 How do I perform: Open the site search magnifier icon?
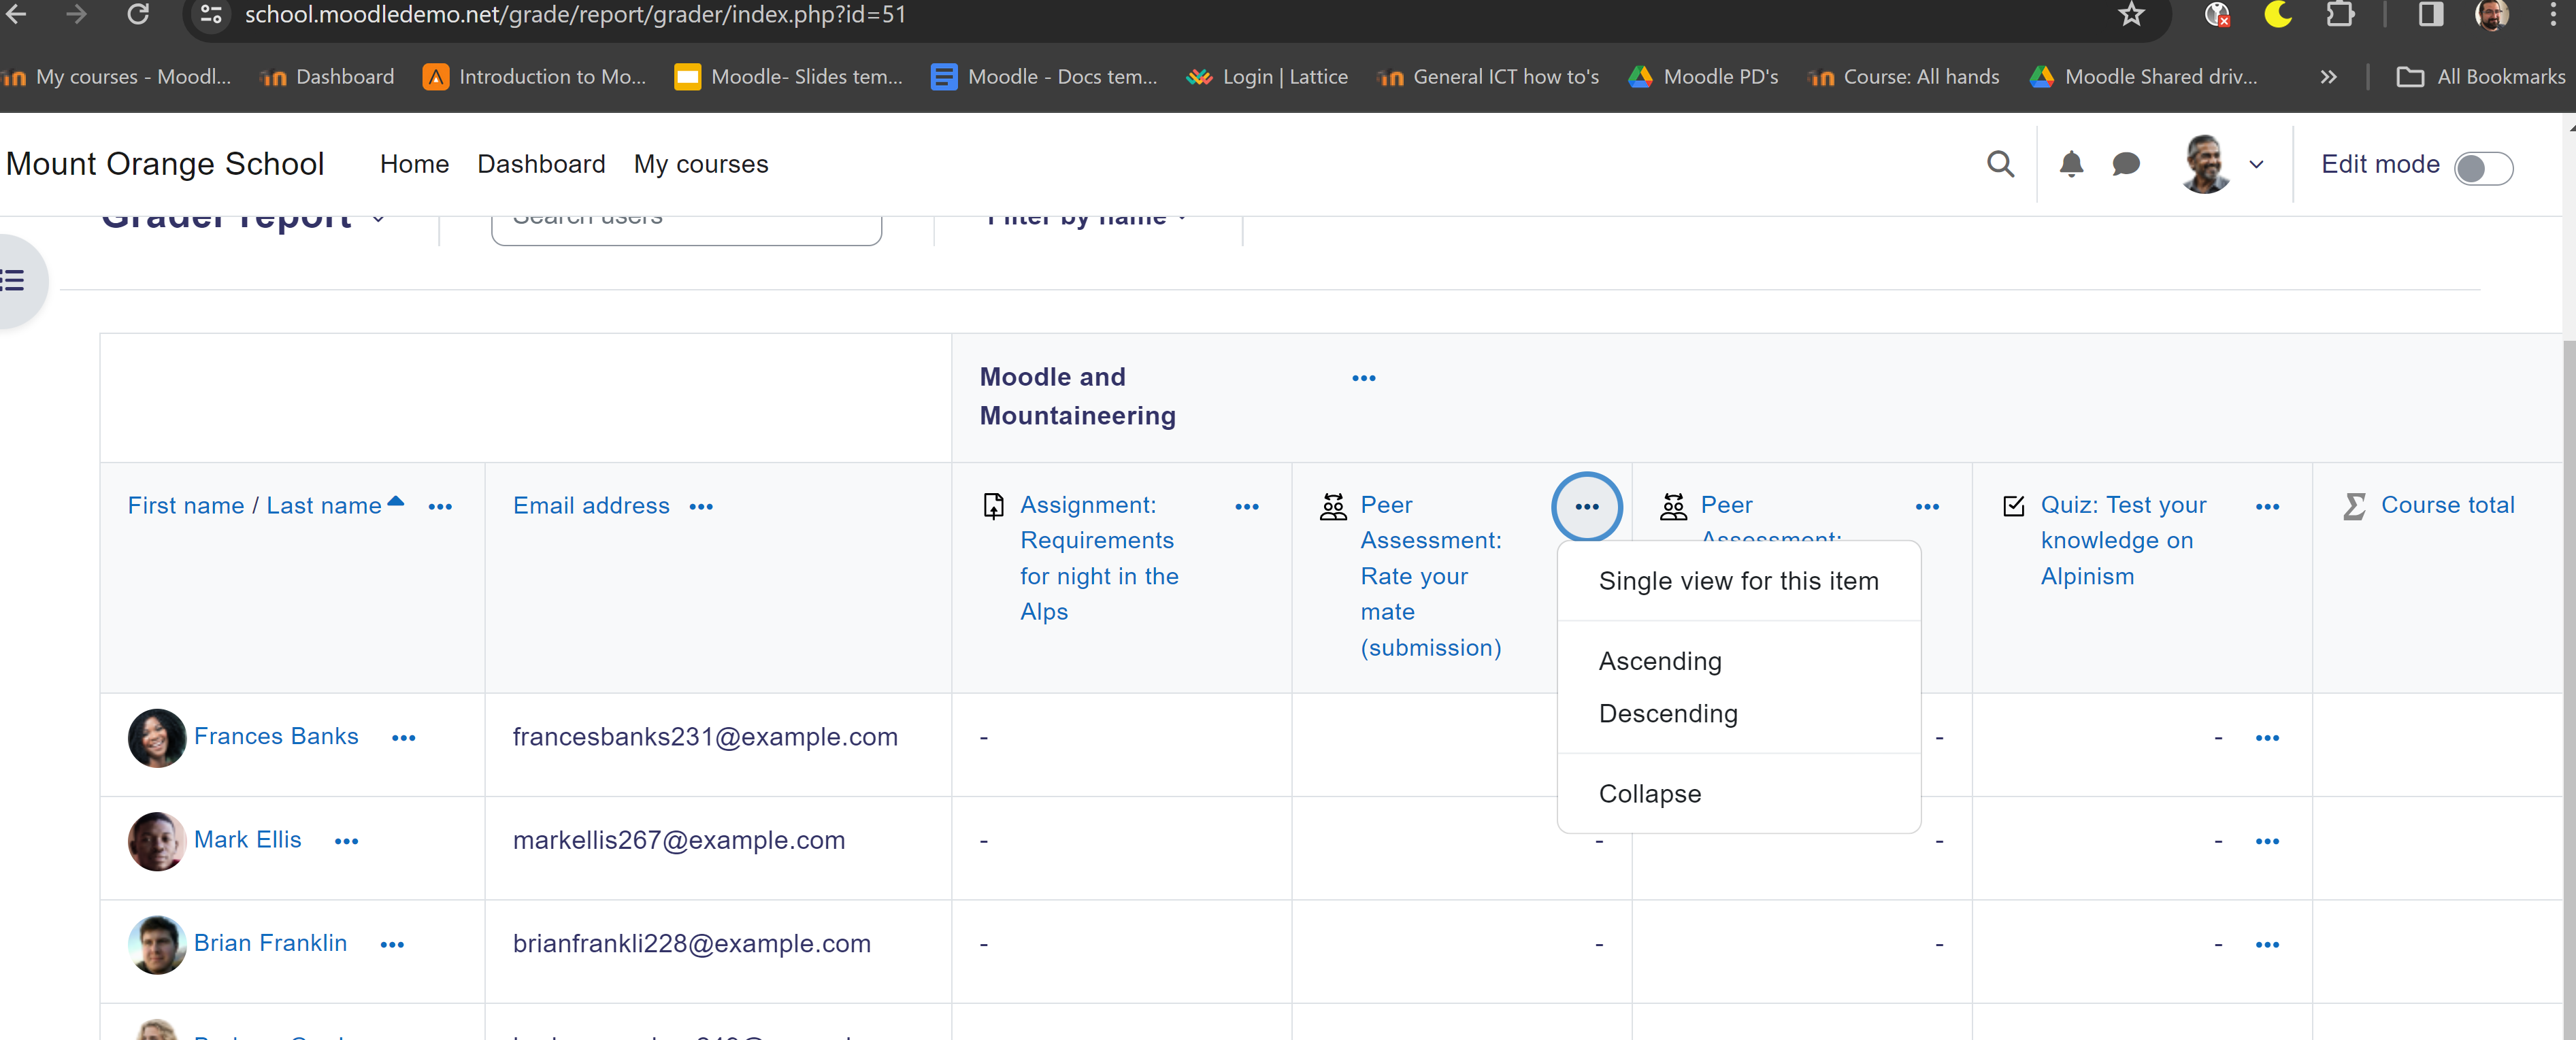point(2000,164)
